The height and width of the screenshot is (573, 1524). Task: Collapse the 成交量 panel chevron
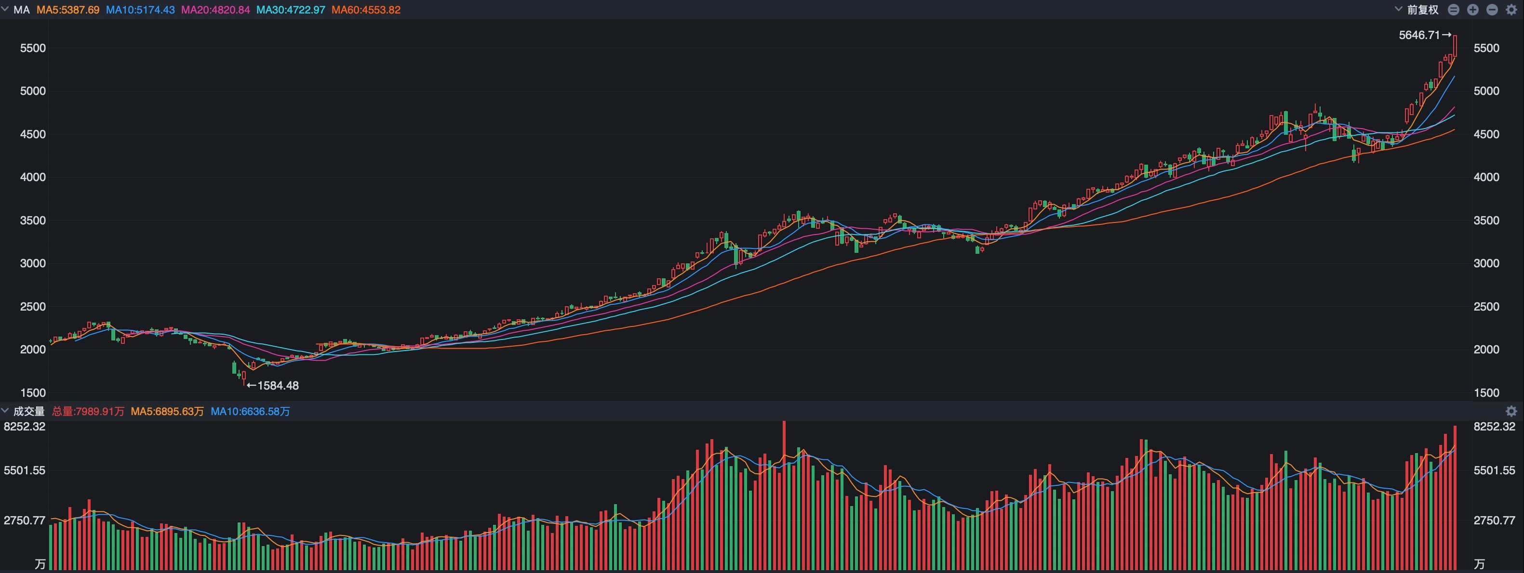[5, 410]
